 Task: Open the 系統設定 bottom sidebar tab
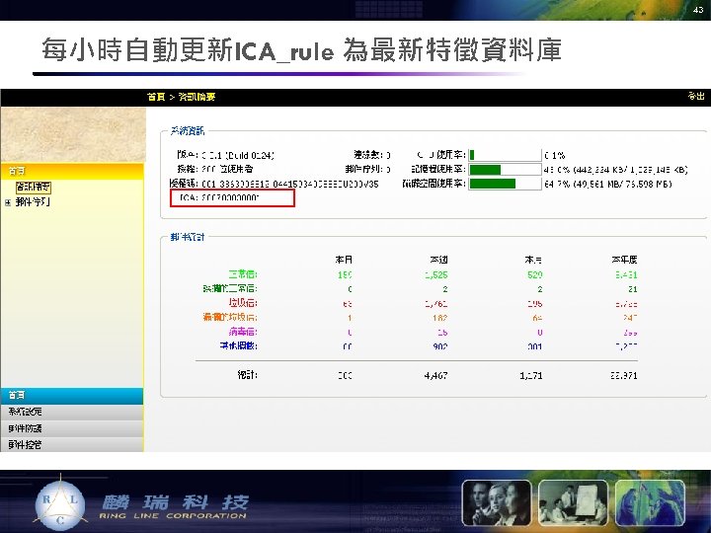coord(72,412)
